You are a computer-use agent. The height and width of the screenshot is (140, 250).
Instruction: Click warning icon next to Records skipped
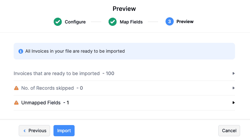click(16, 88)
